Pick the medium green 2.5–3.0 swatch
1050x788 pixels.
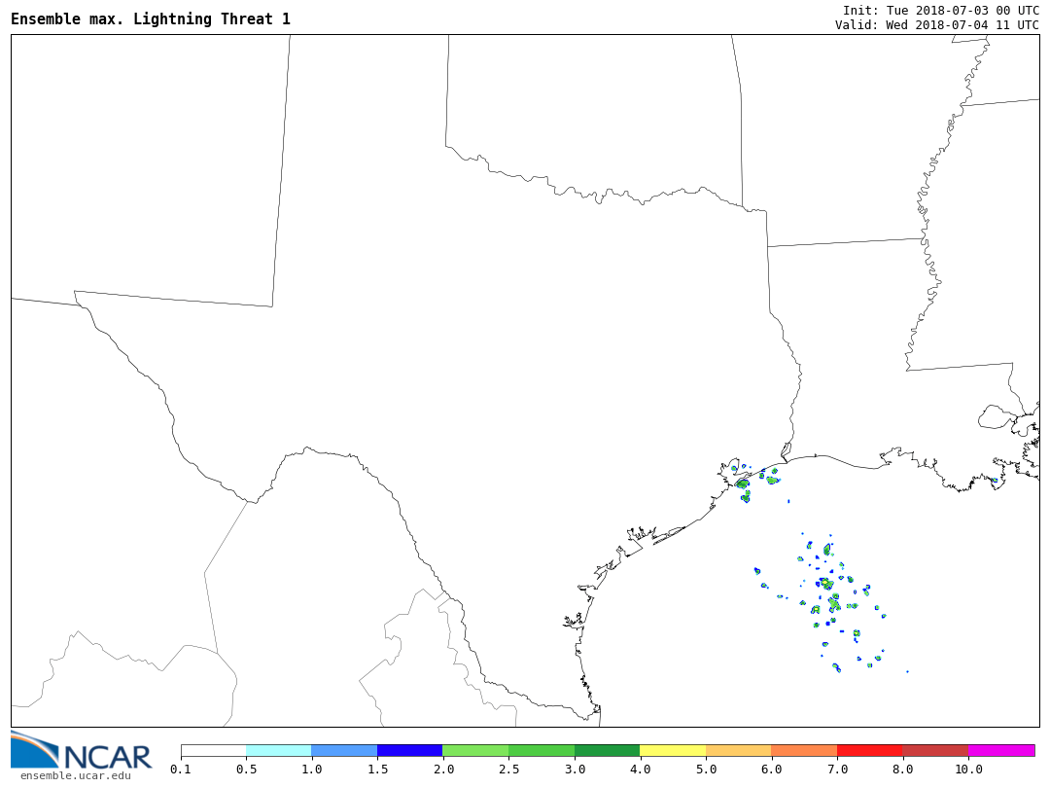[542, 750]
